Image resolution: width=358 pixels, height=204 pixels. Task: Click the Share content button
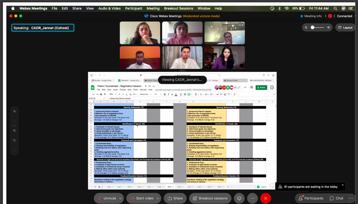(175, 198)
